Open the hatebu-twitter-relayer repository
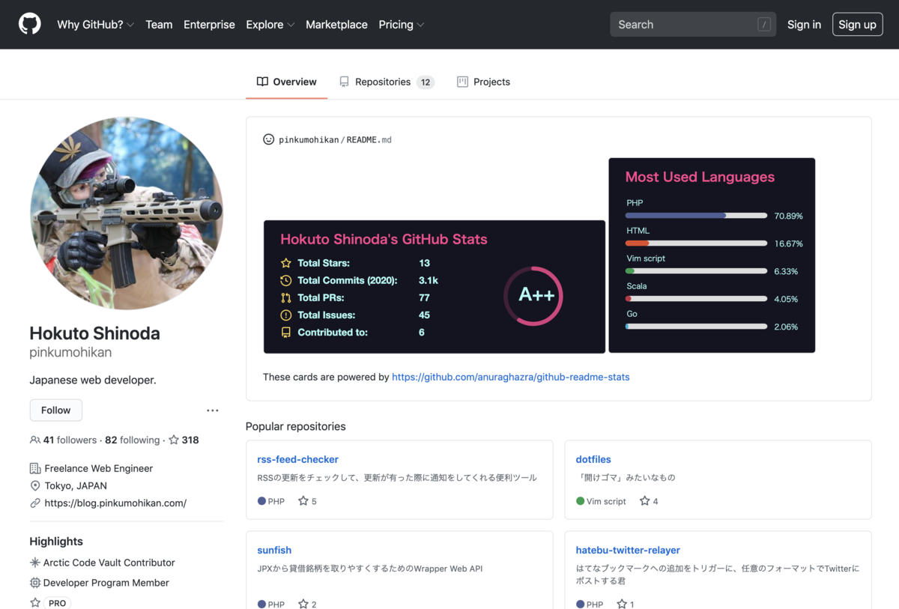 [628, 550]
